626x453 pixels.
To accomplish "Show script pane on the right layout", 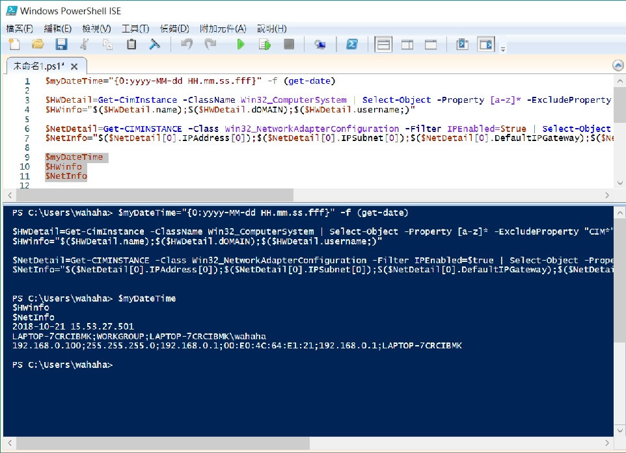I will [x=407, y=44].
